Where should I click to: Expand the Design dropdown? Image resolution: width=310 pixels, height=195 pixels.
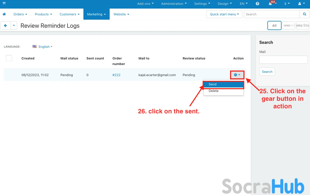click(225, 4)
